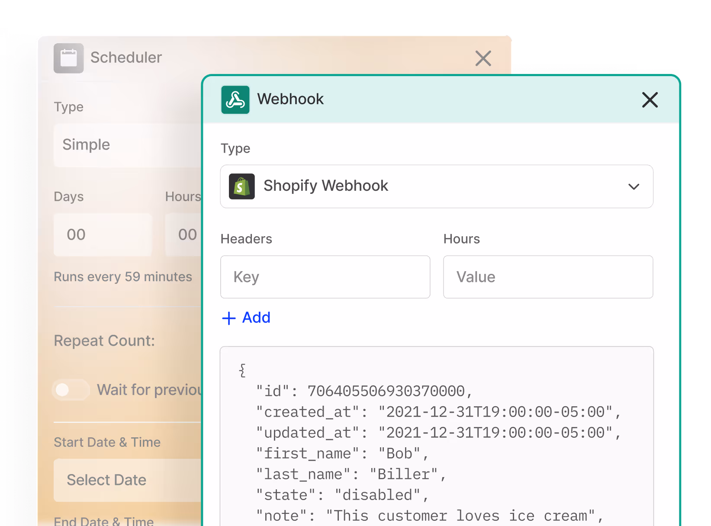Click the Hours 00 field in Scheduler
The image size is (711, 526).
point(183,234)
